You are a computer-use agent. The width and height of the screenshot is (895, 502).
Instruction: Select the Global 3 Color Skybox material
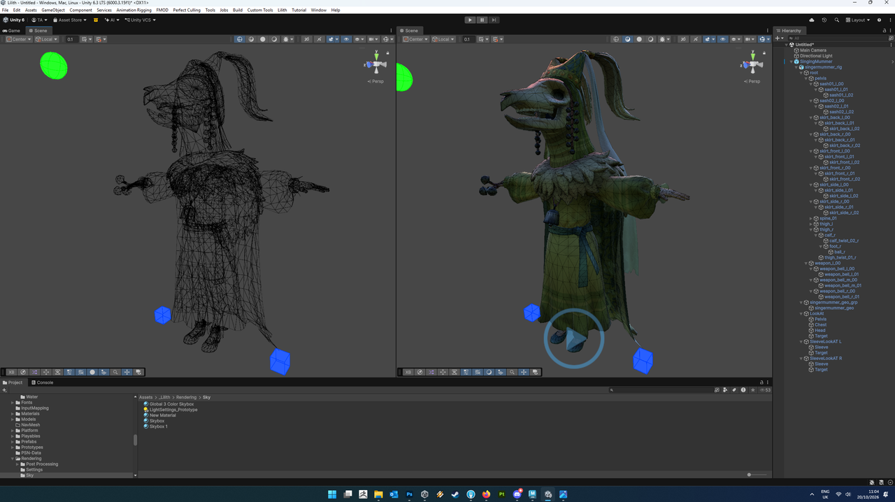pyautogui.click(x=171, y=404)
